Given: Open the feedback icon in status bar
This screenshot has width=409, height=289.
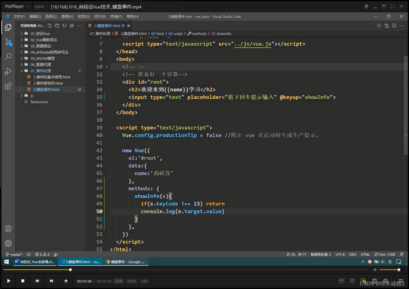Looking at the screenshot, I should (x=402, y=254).
